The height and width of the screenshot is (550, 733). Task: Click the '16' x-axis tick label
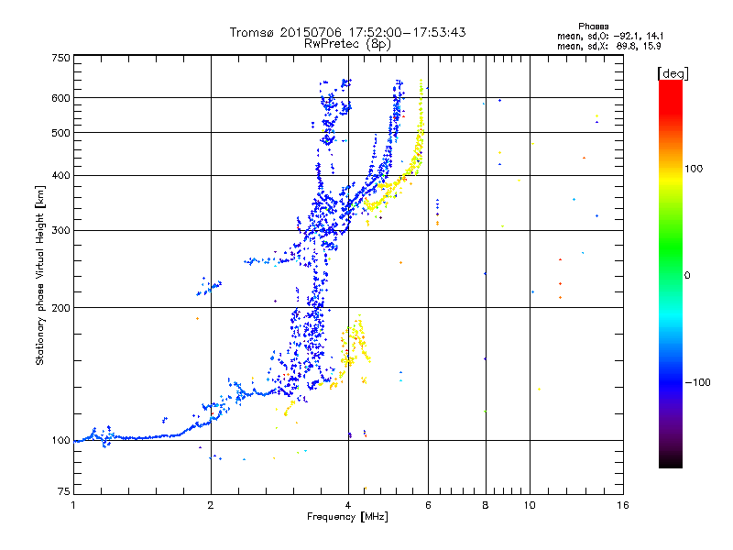[623, 505]
